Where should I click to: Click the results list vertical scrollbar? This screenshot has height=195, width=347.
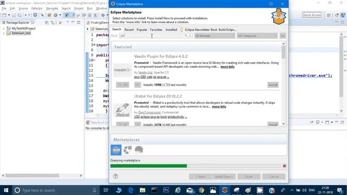click(284, 84)
